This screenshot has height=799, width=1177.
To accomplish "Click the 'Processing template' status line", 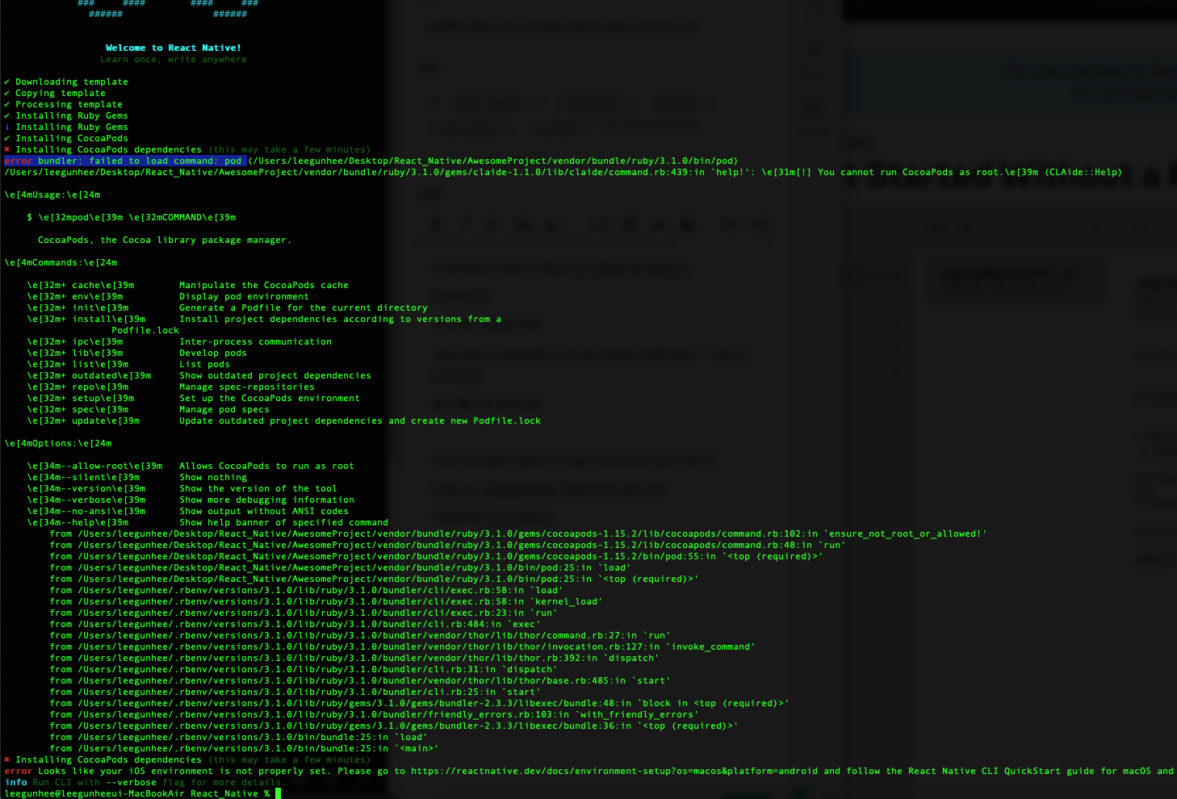I will pyautogui.click(x=64, y=105).
